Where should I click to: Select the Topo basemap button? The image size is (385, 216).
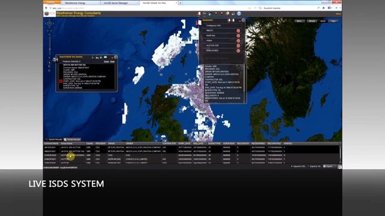[333, 21]
